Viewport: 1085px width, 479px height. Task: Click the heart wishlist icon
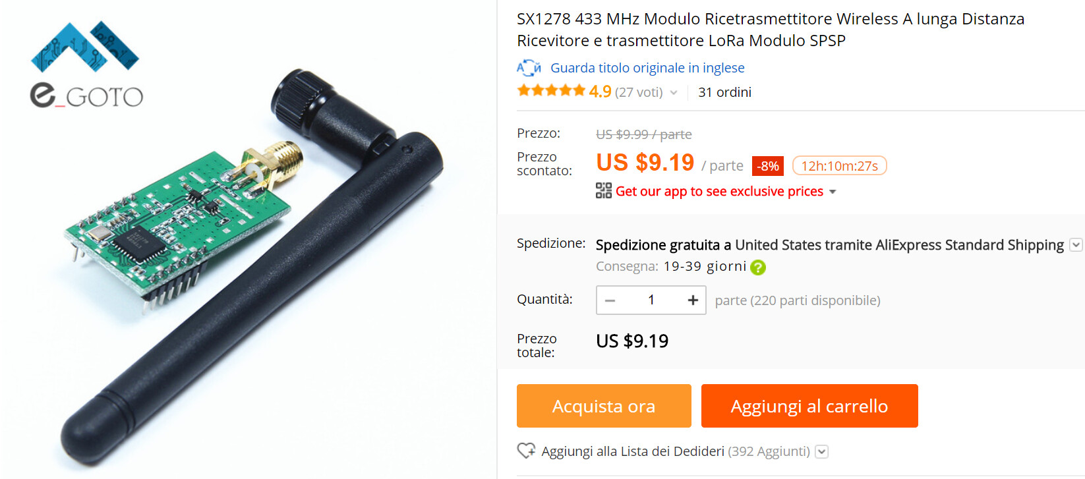pyautogui.click(x=526, y=451)
